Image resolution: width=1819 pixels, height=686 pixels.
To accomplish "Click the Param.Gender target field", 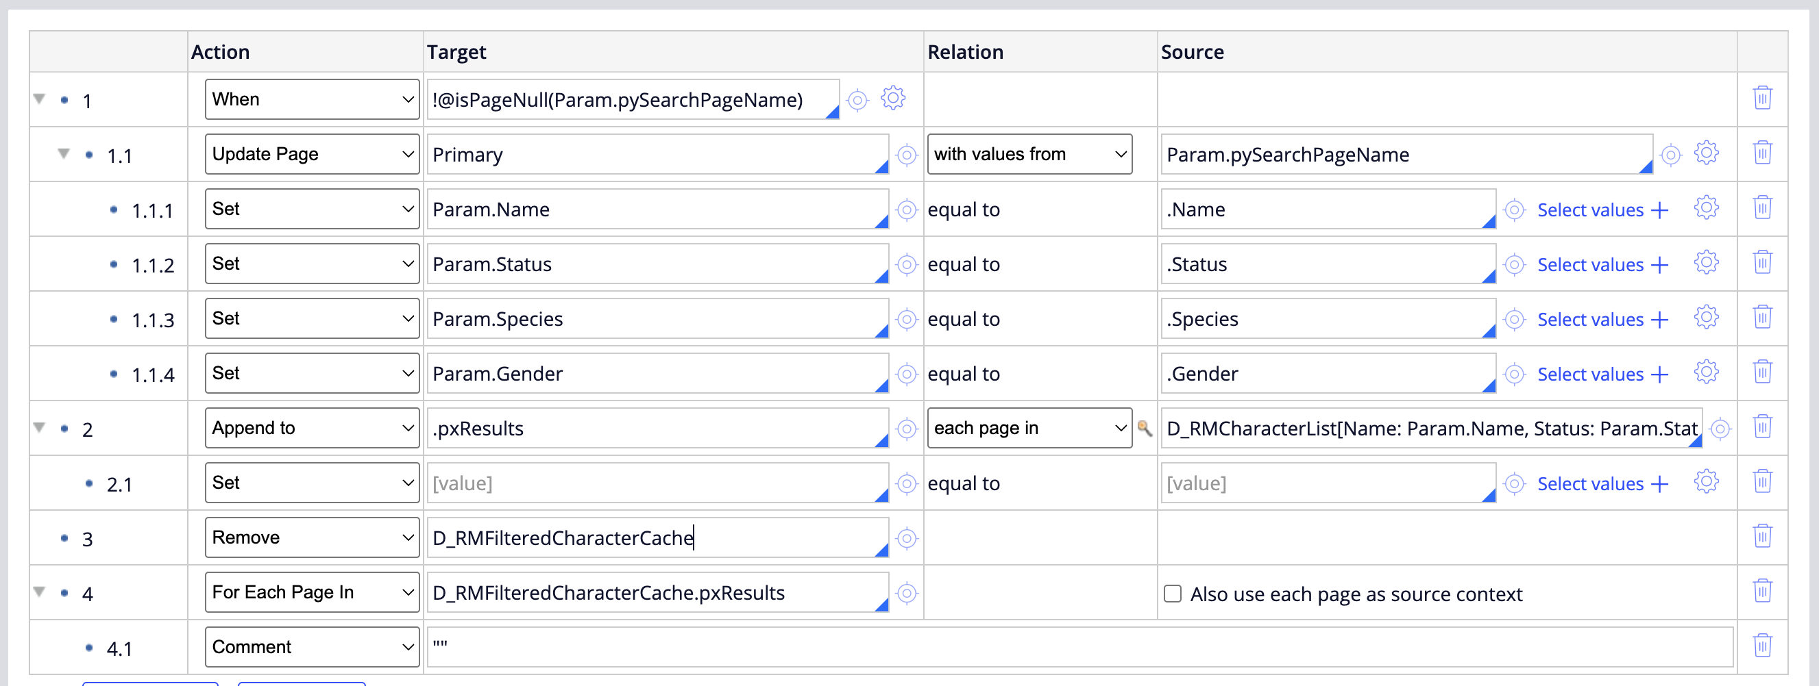I will tap(650, 374).
